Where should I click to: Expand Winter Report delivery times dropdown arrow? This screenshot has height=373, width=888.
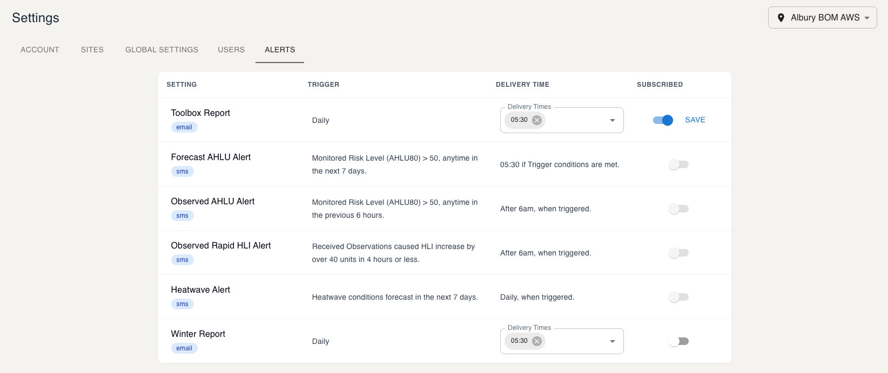point(612,341)
